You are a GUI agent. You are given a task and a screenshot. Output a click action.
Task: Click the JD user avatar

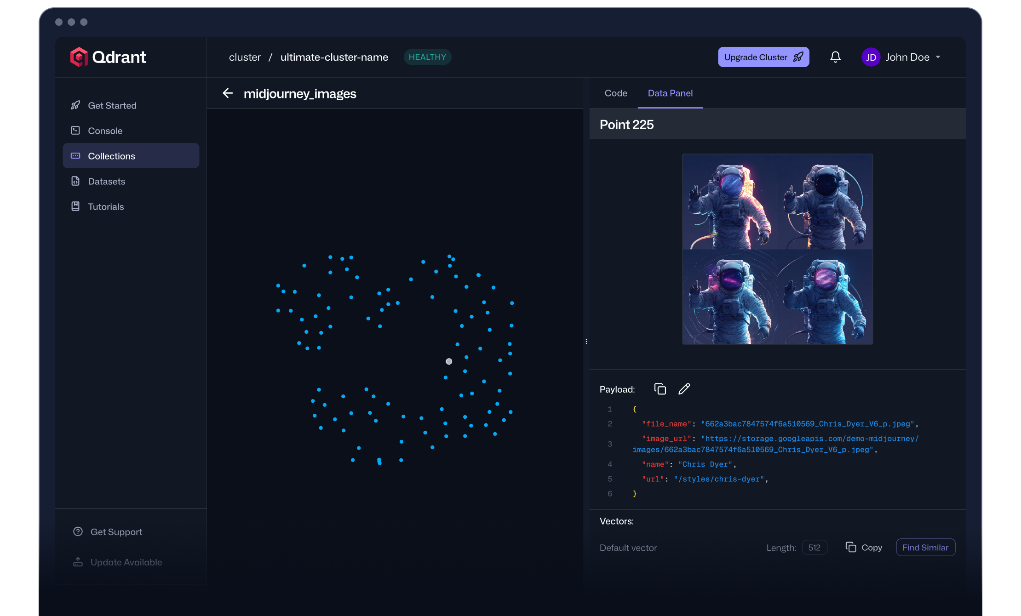point(871,57)
